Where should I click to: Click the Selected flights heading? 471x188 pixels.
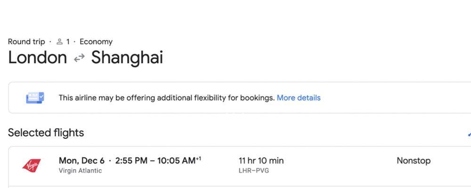pyautogui.click(x=46, y=133)
